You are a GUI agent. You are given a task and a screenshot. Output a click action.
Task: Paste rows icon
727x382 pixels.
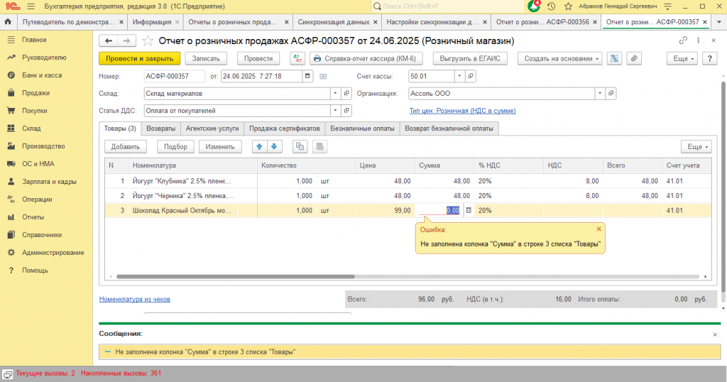coord(319,146)
